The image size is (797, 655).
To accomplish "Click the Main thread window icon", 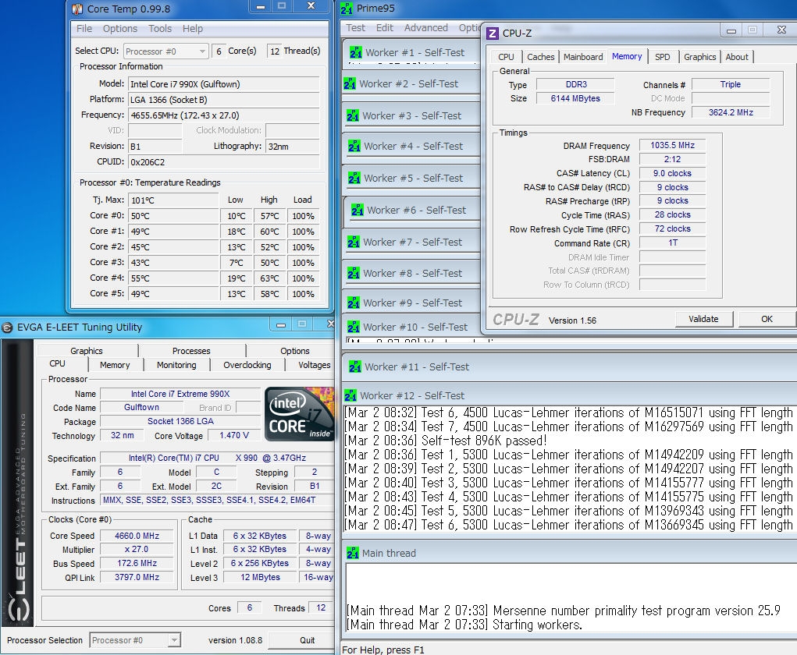I will click(352, 553).
